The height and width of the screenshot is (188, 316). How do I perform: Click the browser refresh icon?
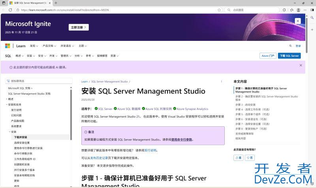[10, 10]
